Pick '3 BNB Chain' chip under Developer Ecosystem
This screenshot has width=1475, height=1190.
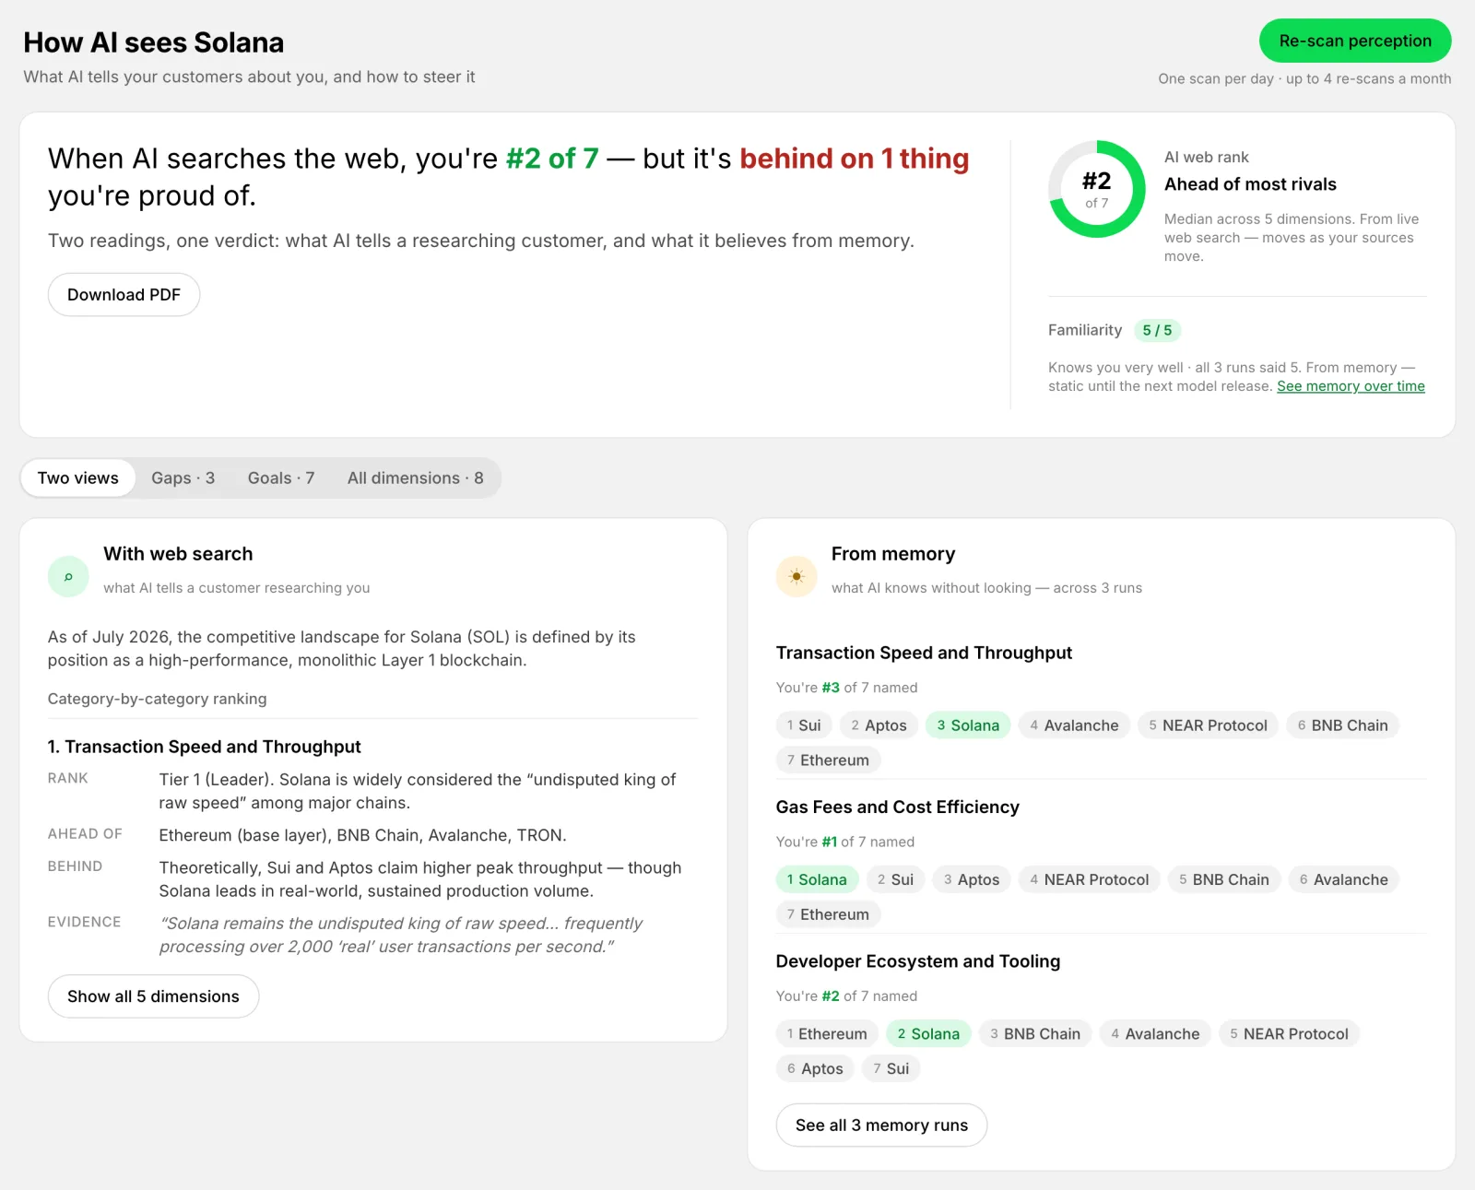tap(1035, 1034)
